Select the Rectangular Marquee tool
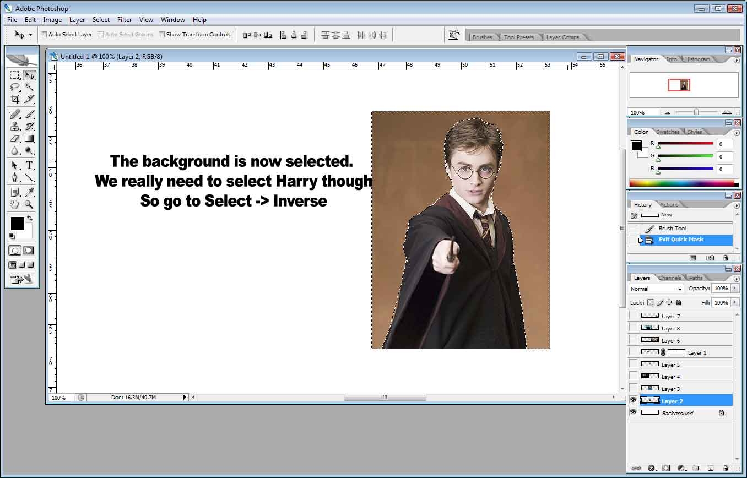Viewport: 747px width, 478px height. (15, 75)
